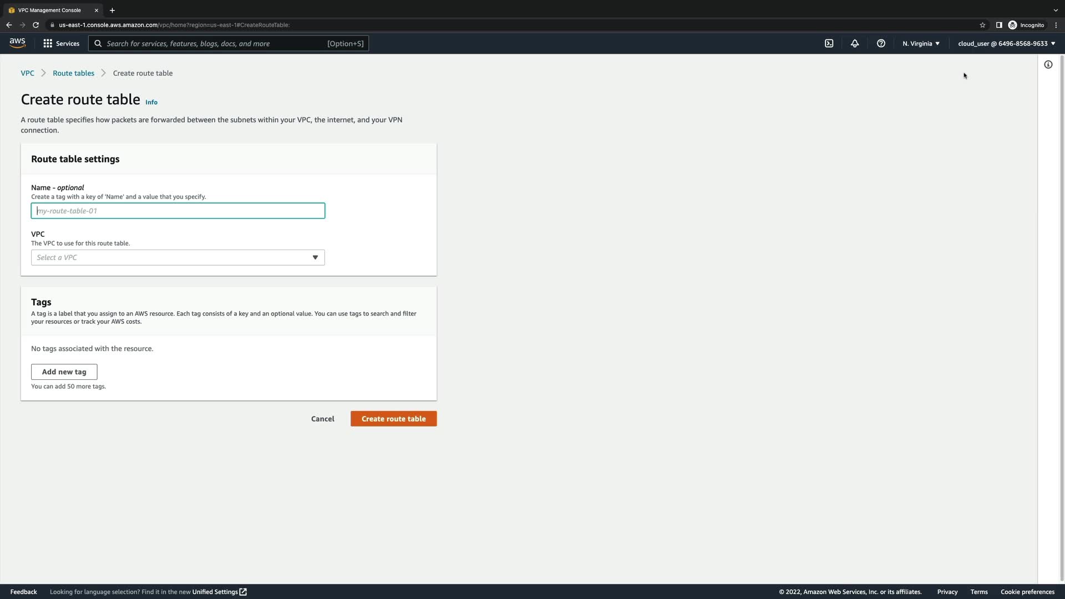The height and width of the screenshot is (599, 1065).
Task: Go to Route tables breadcrumb
Action: pos(73,73)
